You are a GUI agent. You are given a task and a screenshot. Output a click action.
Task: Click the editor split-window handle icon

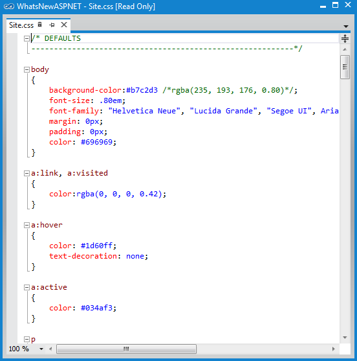(345, 38)
